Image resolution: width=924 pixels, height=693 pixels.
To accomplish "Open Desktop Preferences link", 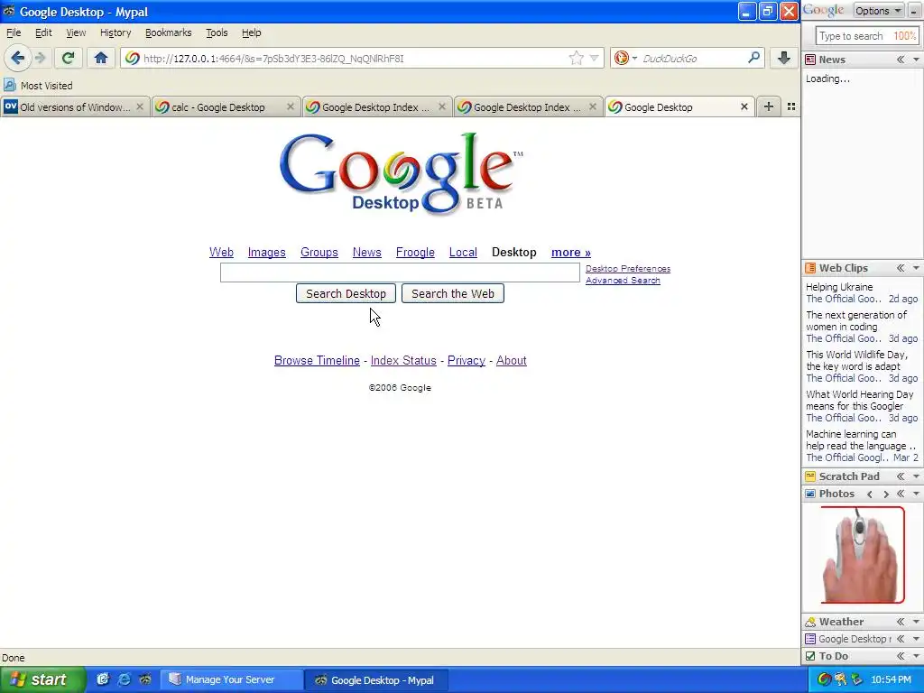I will tap(628, 269).
